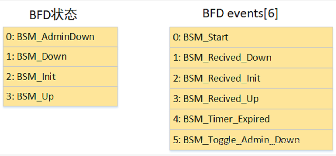
Task: Click index number 3 before BSM_Up
Action: pos(8,97)
